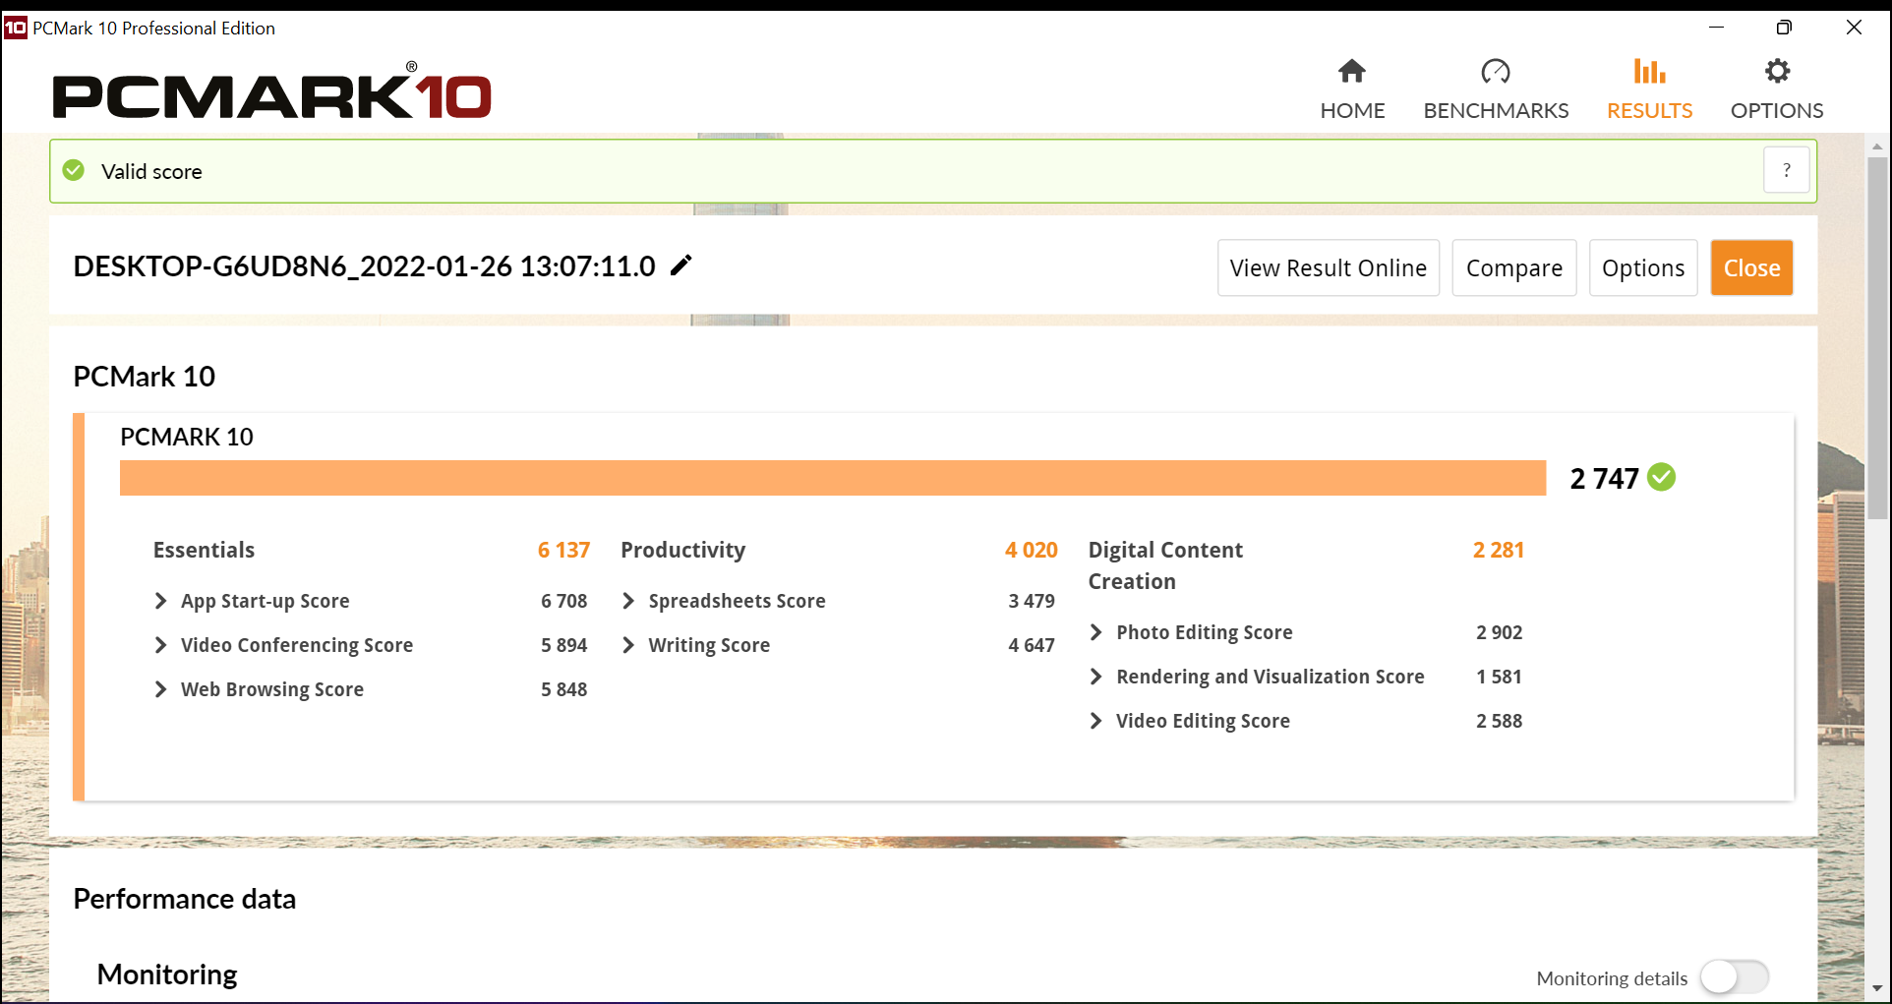Click the green check beside score 2 747
The width and height of the screenshot is (1892, 1004).
pos(1662,478)
